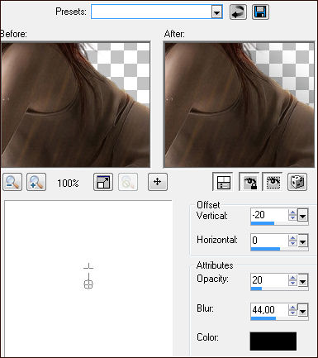Click the After preview image
This screenshot has height=358, width=318.
[239, 105]
